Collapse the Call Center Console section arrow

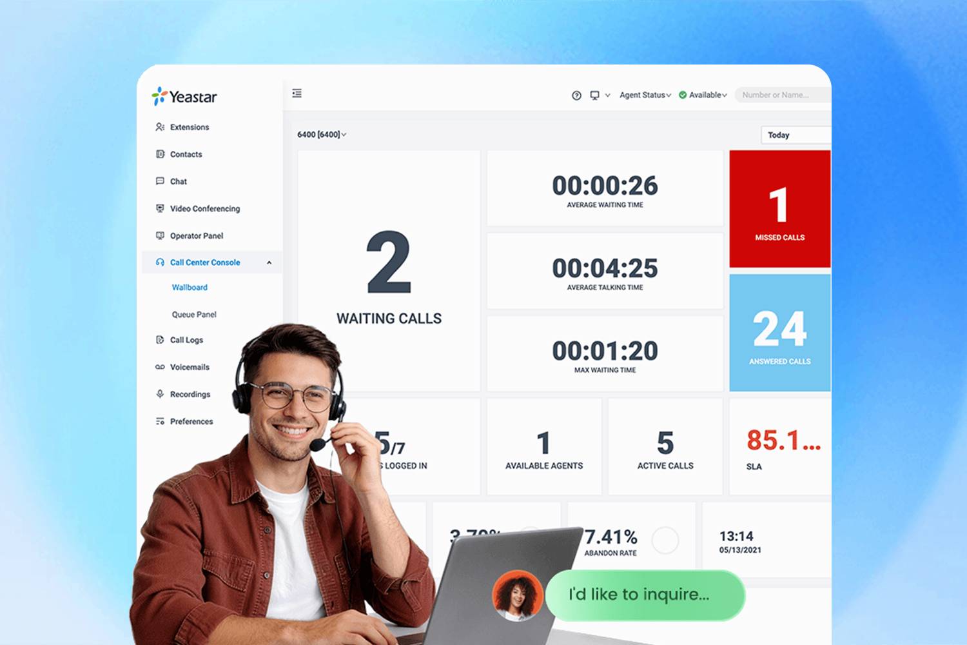point(269,263)
